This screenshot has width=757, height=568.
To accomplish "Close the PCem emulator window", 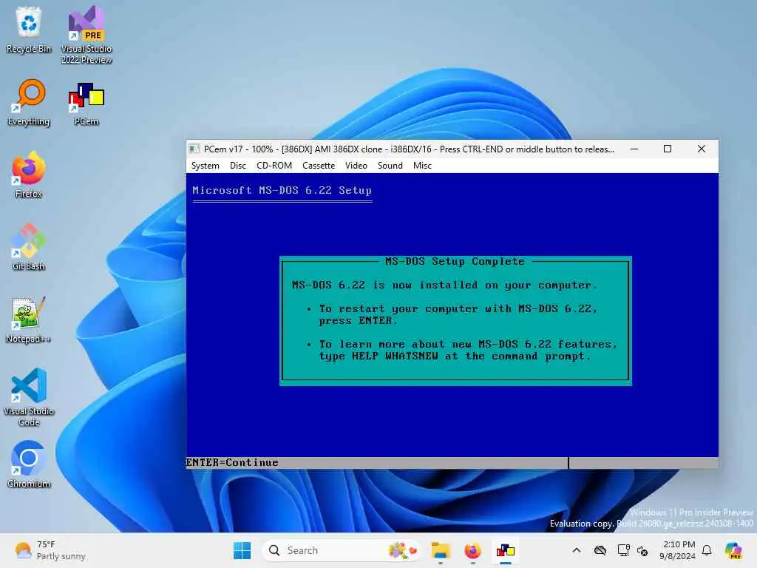I will 702,149.
